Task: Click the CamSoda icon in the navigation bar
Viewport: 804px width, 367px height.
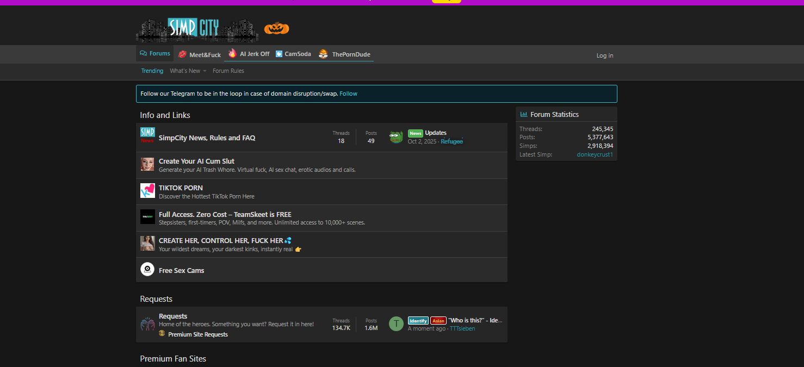Action: point(279,54)
